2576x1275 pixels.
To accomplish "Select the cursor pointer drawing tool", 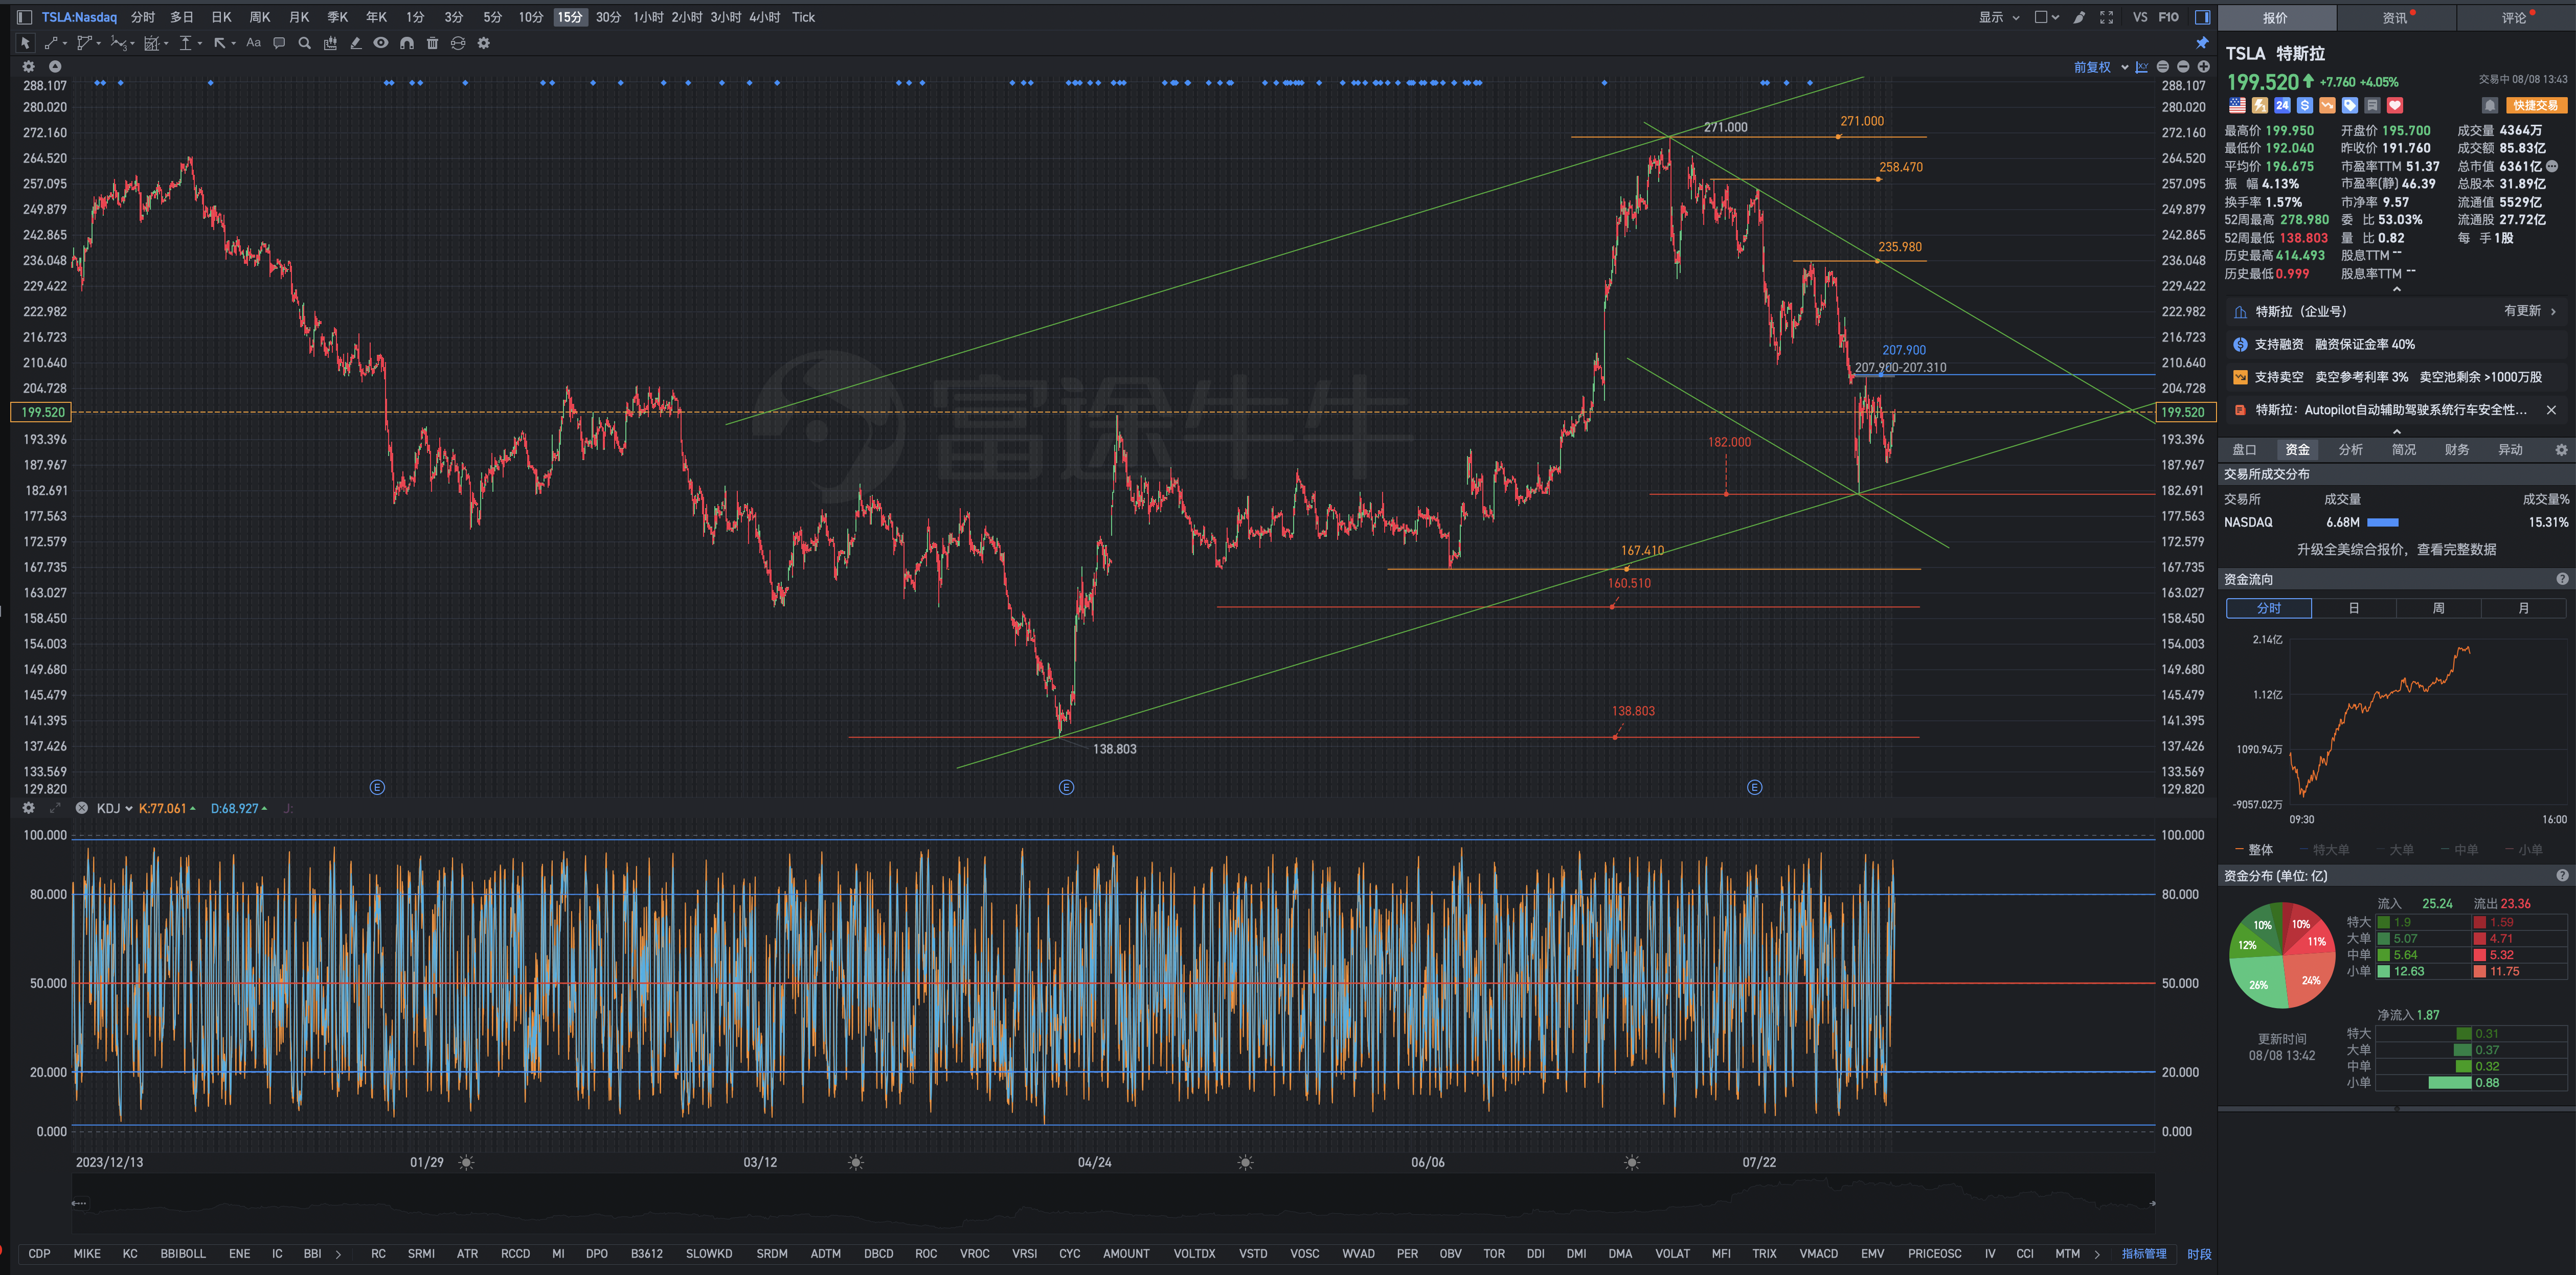I will pyautogui.click(x=25, y=43).
